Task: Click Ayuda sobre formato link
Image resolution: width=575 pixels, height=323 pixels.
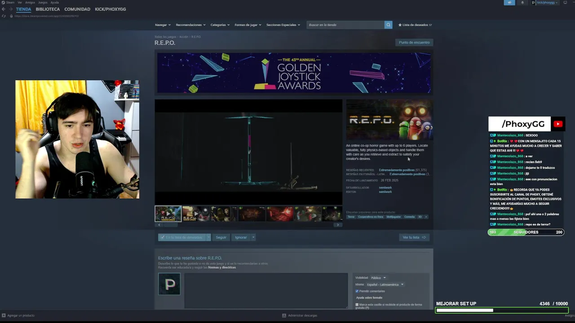Action: [369, 298]
